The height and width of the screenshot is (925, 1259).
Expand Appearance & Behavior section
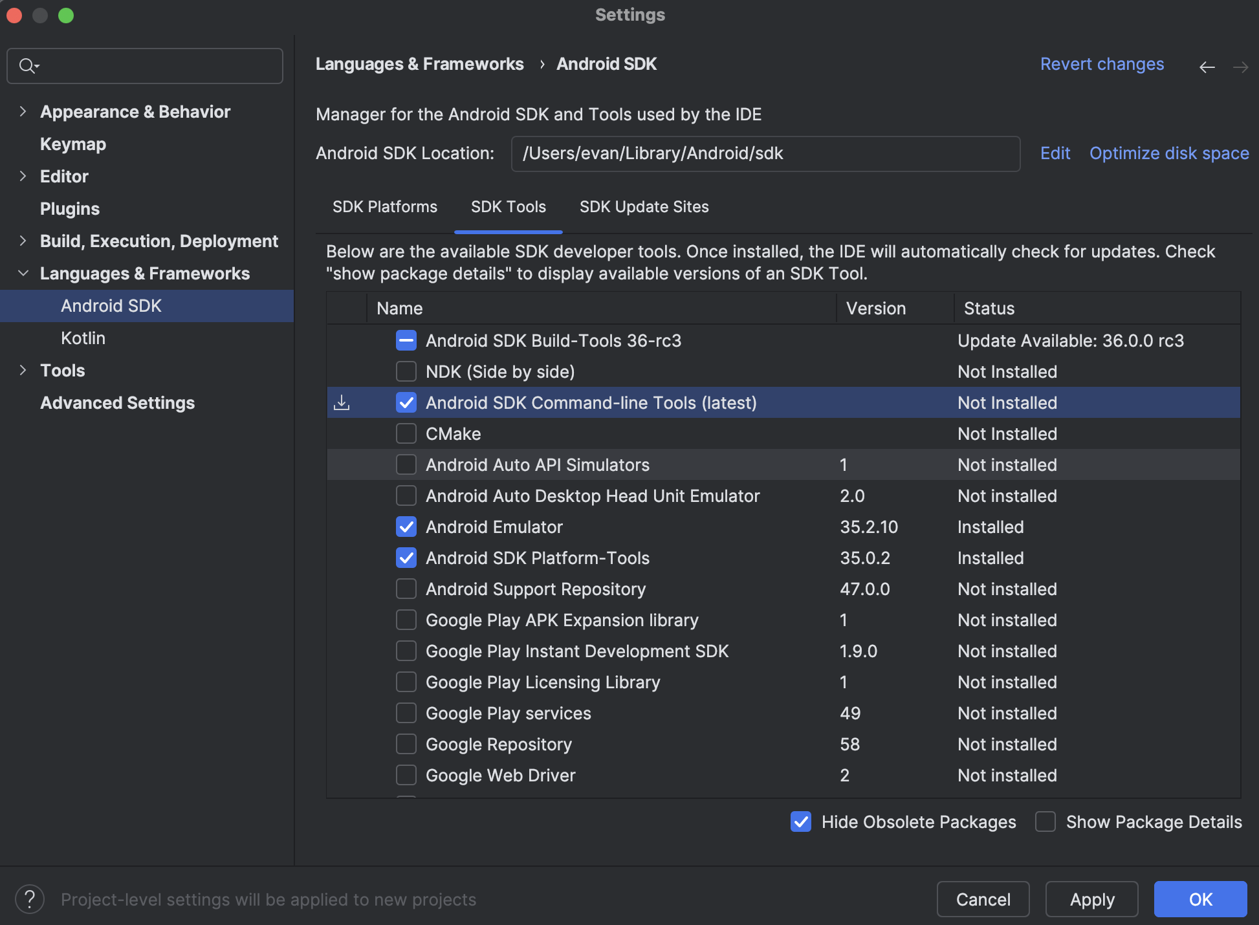click(23, 111)
